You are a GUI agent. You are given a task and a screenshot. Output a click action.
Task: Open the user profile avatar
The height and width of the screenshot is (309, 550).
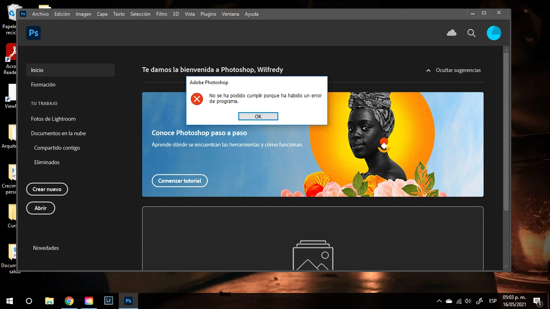point(494,33)
